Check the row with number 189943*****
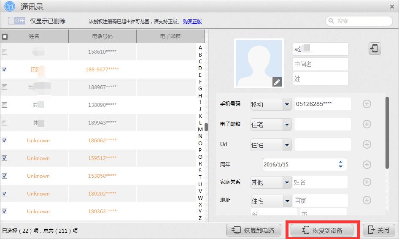 coord(4,122)
